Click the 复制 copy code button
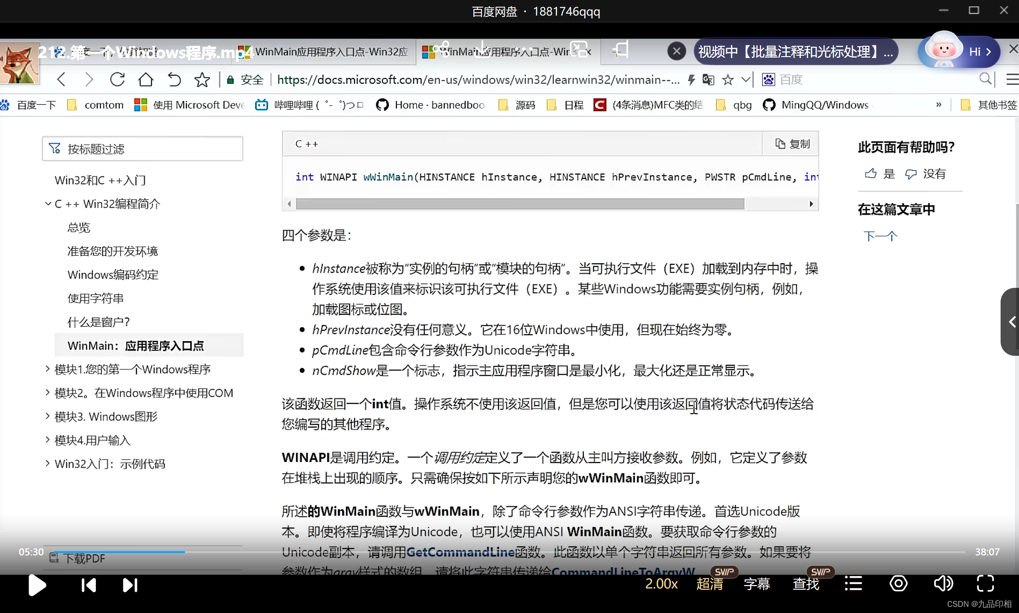The width and height of the screenshot is (1019, 613). tap(792, 144)
